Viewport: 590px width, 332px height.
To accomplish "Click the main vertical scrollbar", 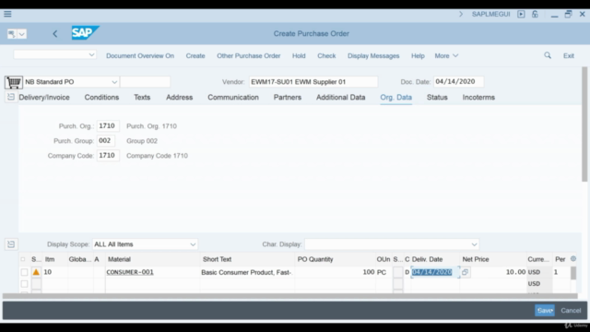I will [x=584, y=125].
